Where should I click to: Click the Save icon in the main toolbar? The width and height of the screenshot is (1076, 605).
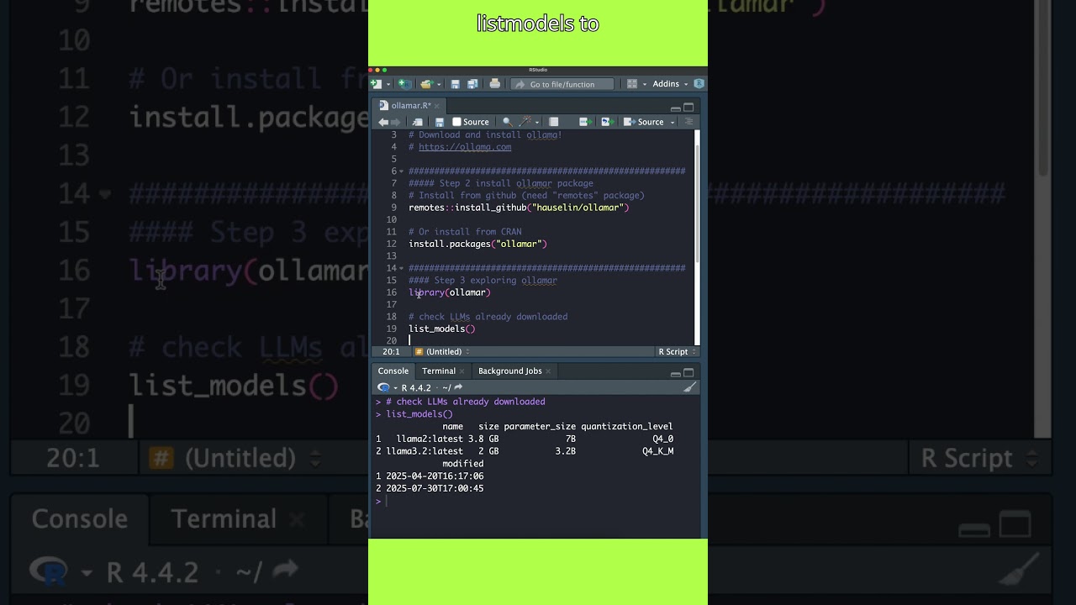pos(455,84)
